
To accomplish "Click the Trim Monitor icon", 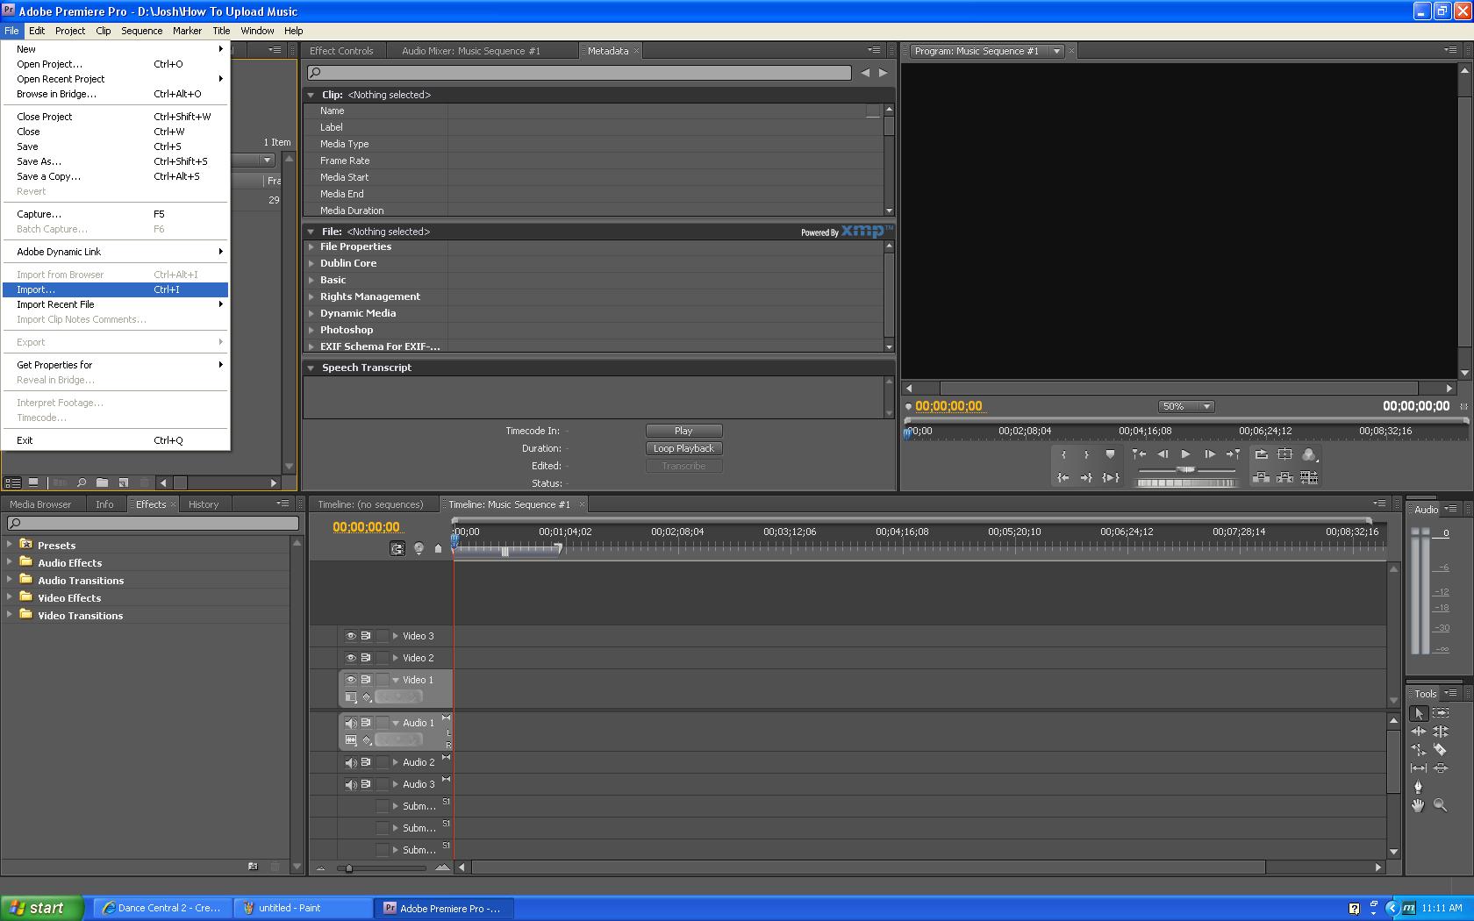I will click(x=1309, y=478).
